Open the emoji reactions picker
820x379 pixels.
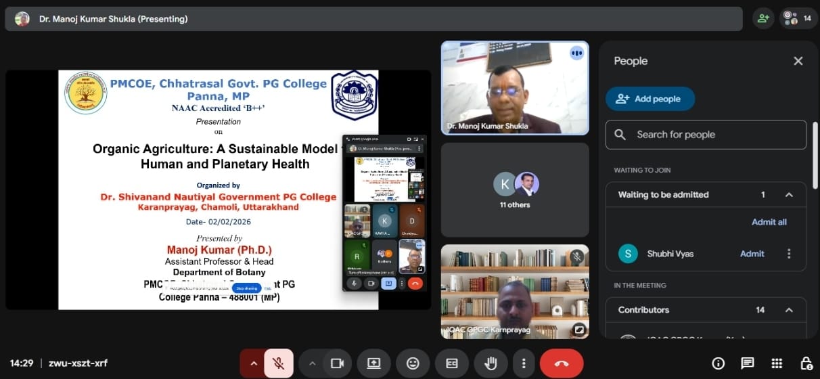(413, 363)
